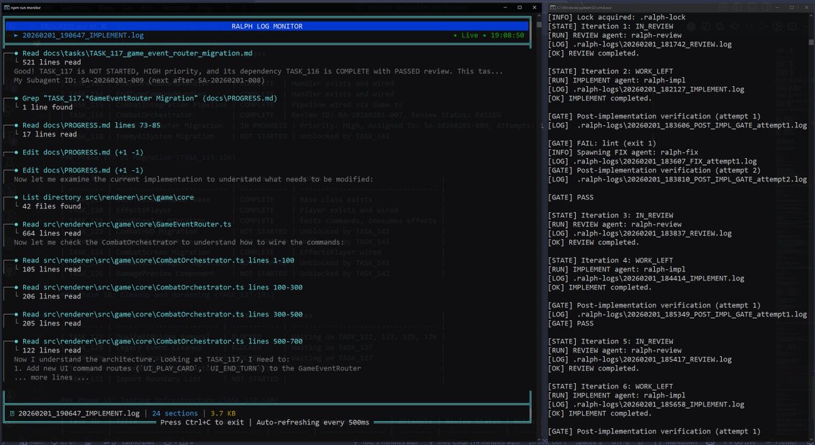Click the 20260201_185417_REVIEW.log line
Viewport: 815px width, 445px height.
640,359
